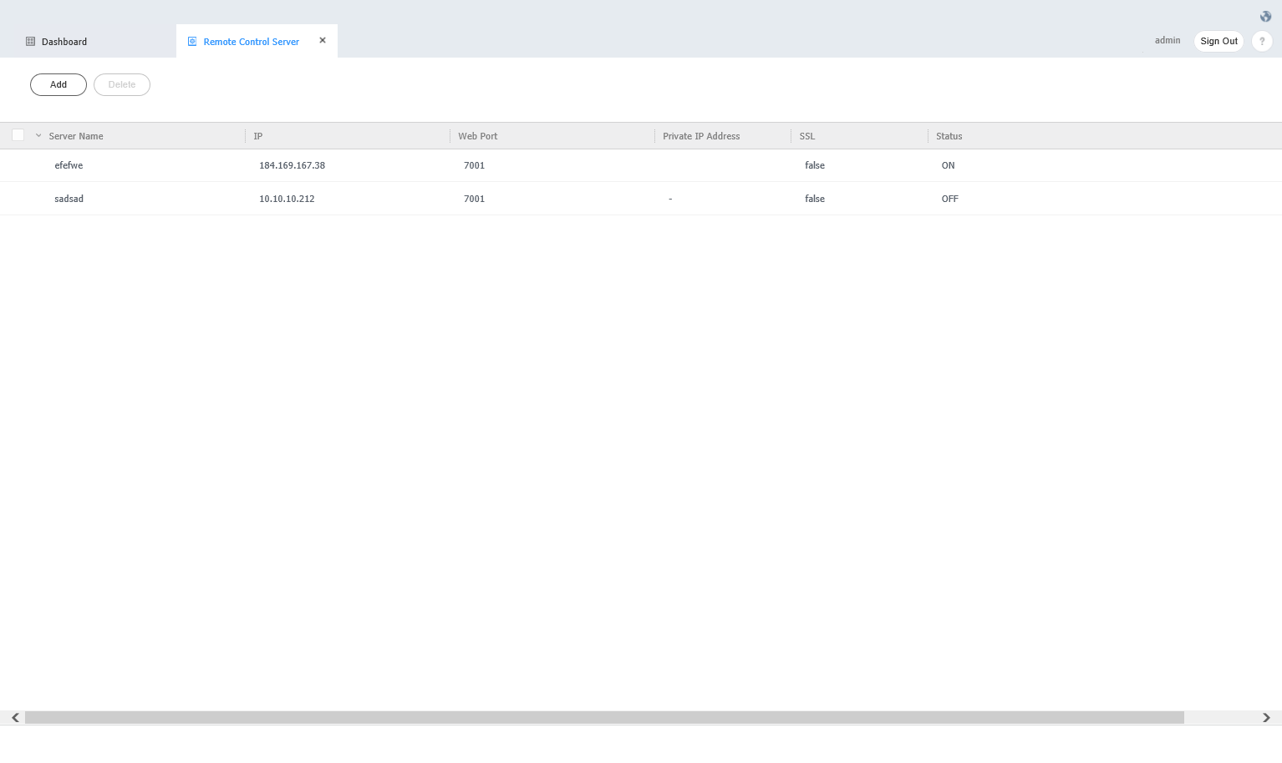Toggle the select-all checkbox in table header

[18, 135]
